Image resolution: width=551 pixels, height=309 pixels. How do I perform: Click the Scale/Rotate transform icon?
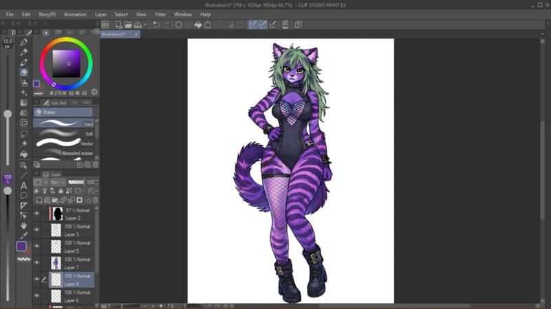208,25
